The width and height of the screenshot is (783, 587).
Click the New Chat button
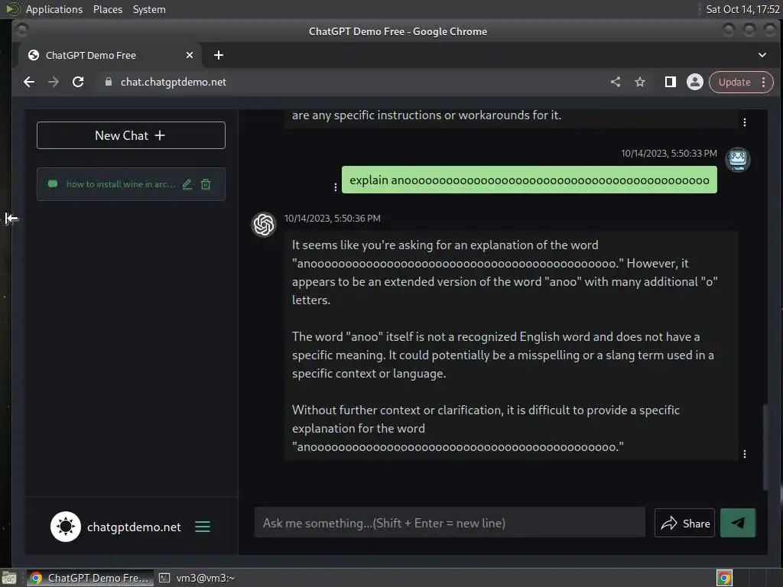click(x=131, y=135)
